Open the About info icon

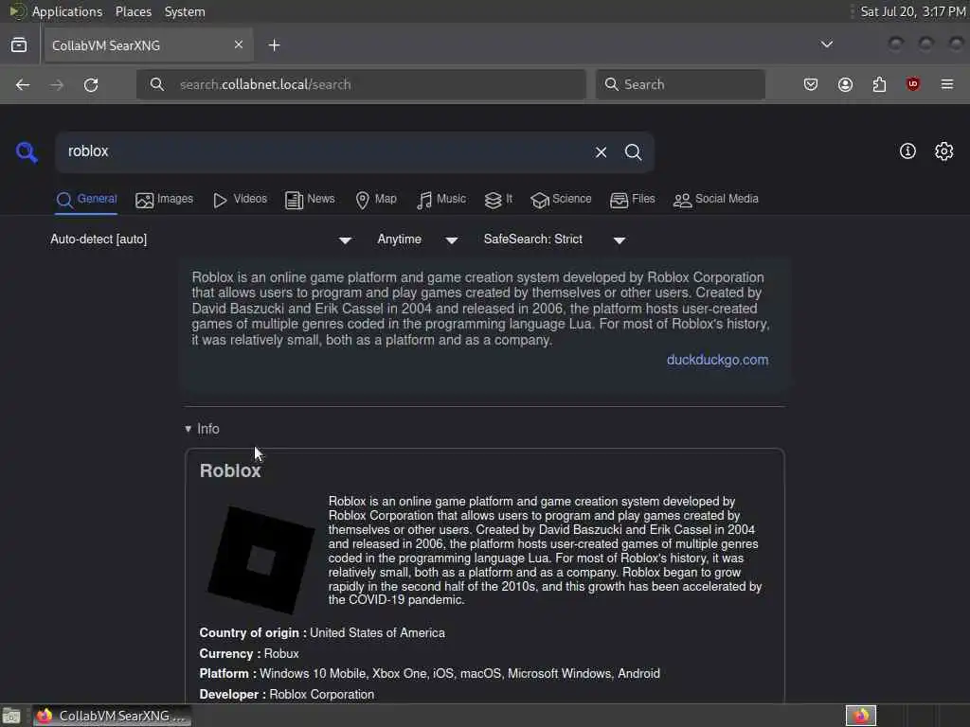pos(907,151)
